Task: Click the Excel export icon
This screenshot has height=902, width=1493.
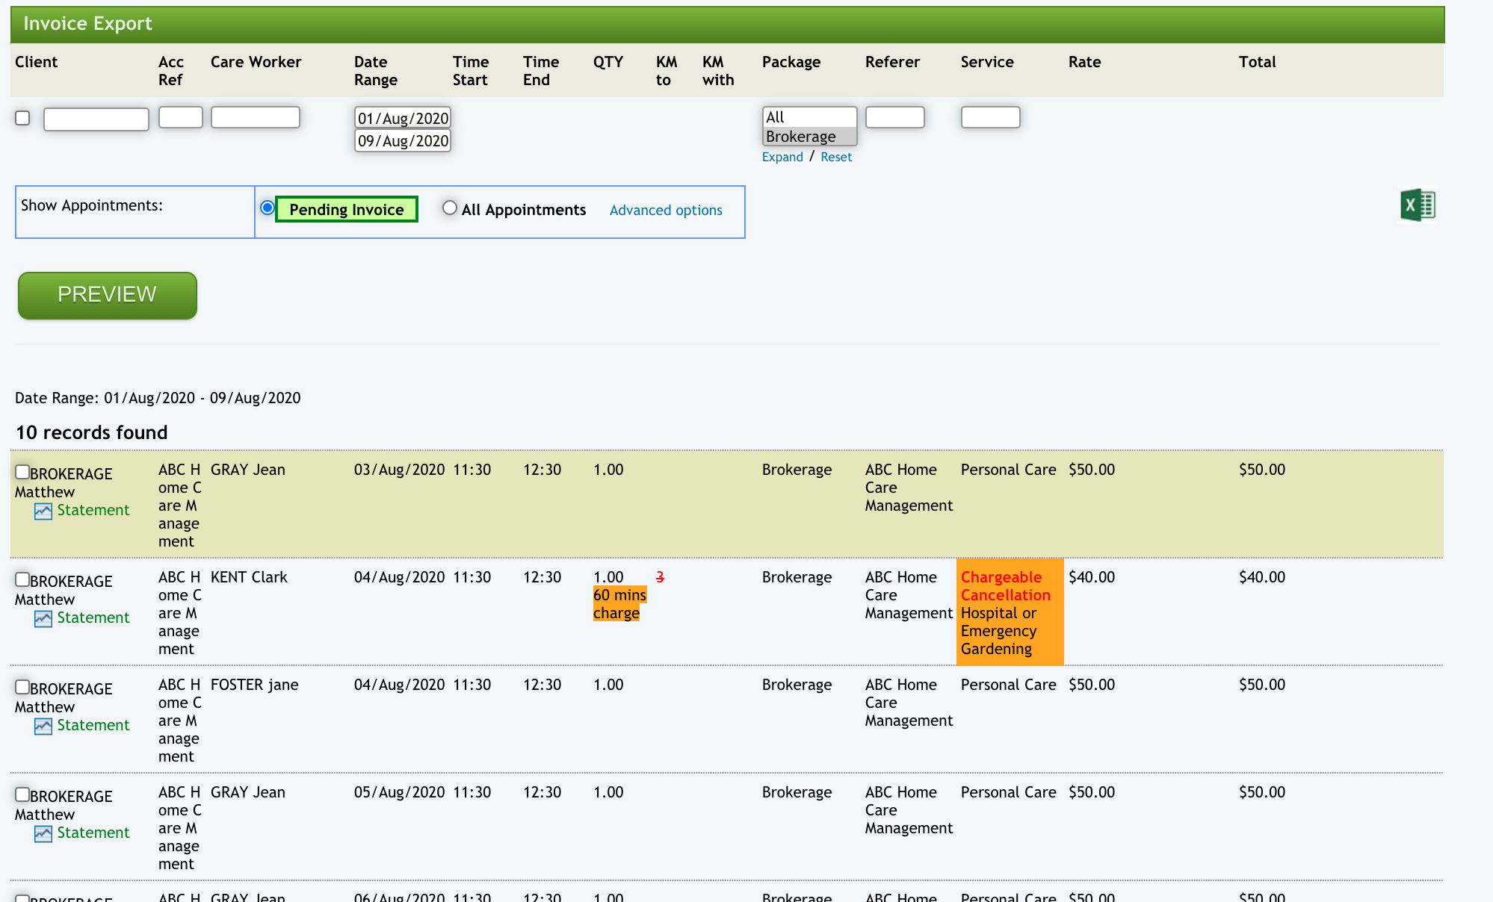Action: pyautogui.click(x=1418, y=205)
